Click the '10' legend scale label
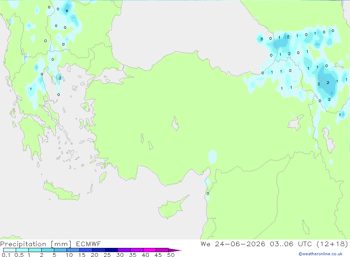The image size is (350, 257). [x=69, y=255]
